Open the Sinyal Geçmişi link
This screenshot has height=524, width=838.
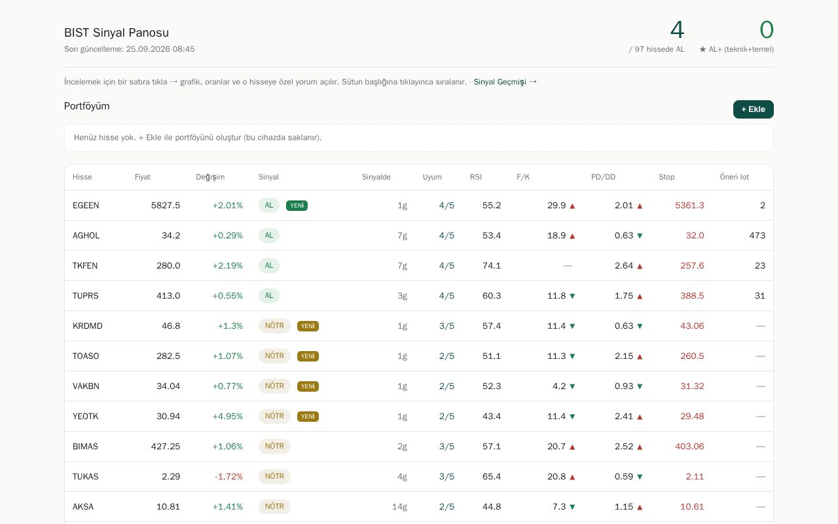click(x=505, y=82)
